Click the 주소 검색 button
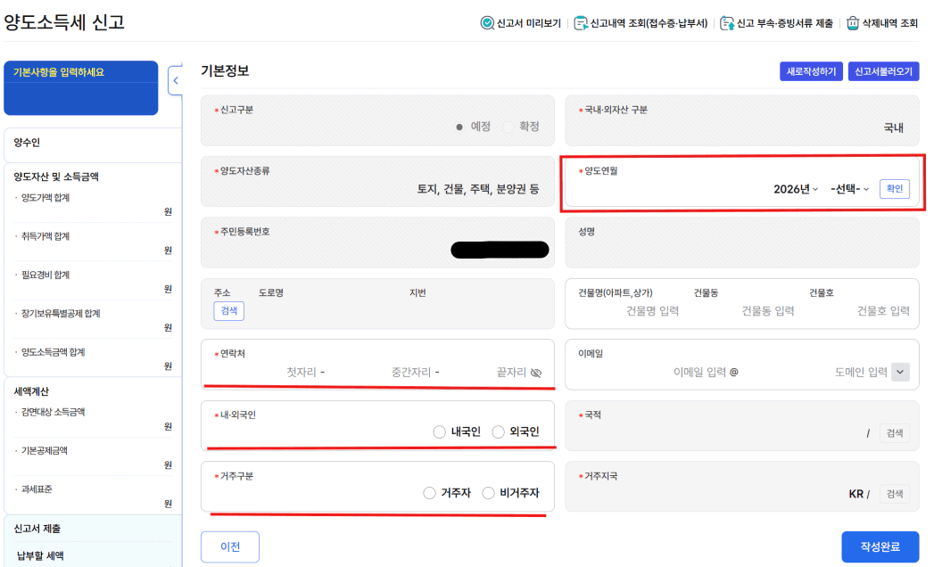Viewport: 934px width, 567px height. click(x=228, y=310)
